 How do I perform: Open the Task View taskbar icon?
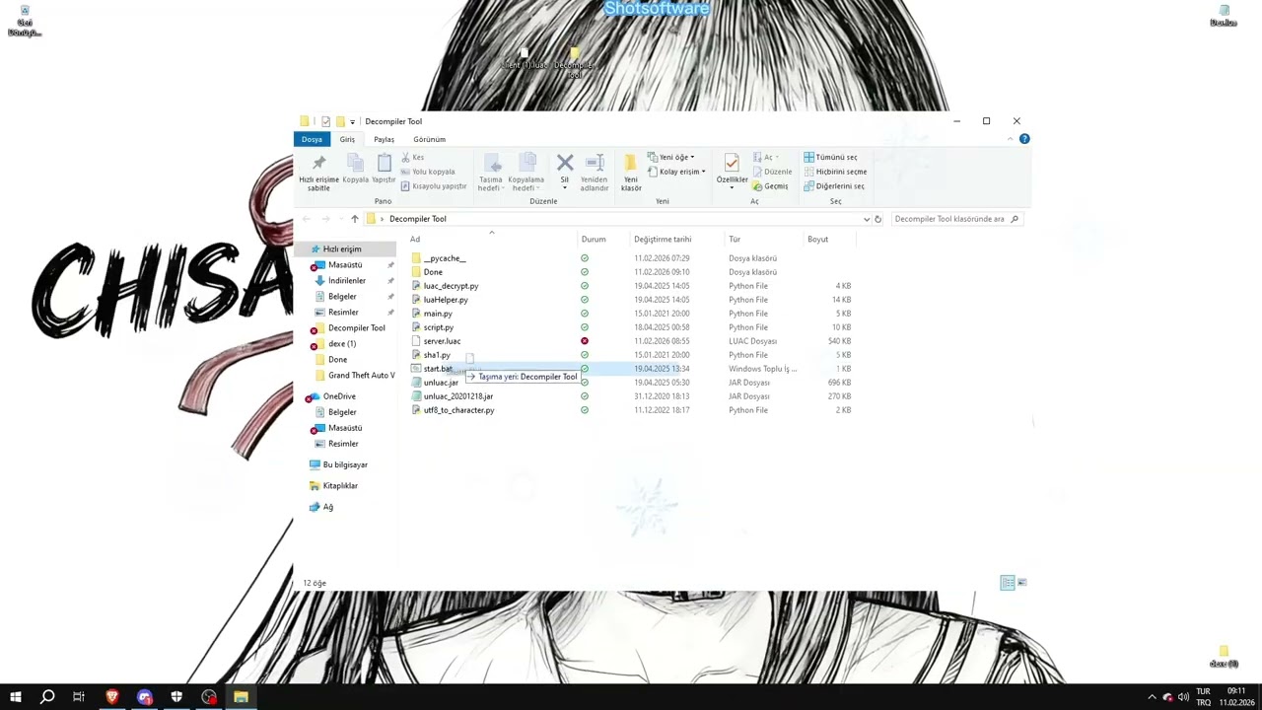point(79,697)
